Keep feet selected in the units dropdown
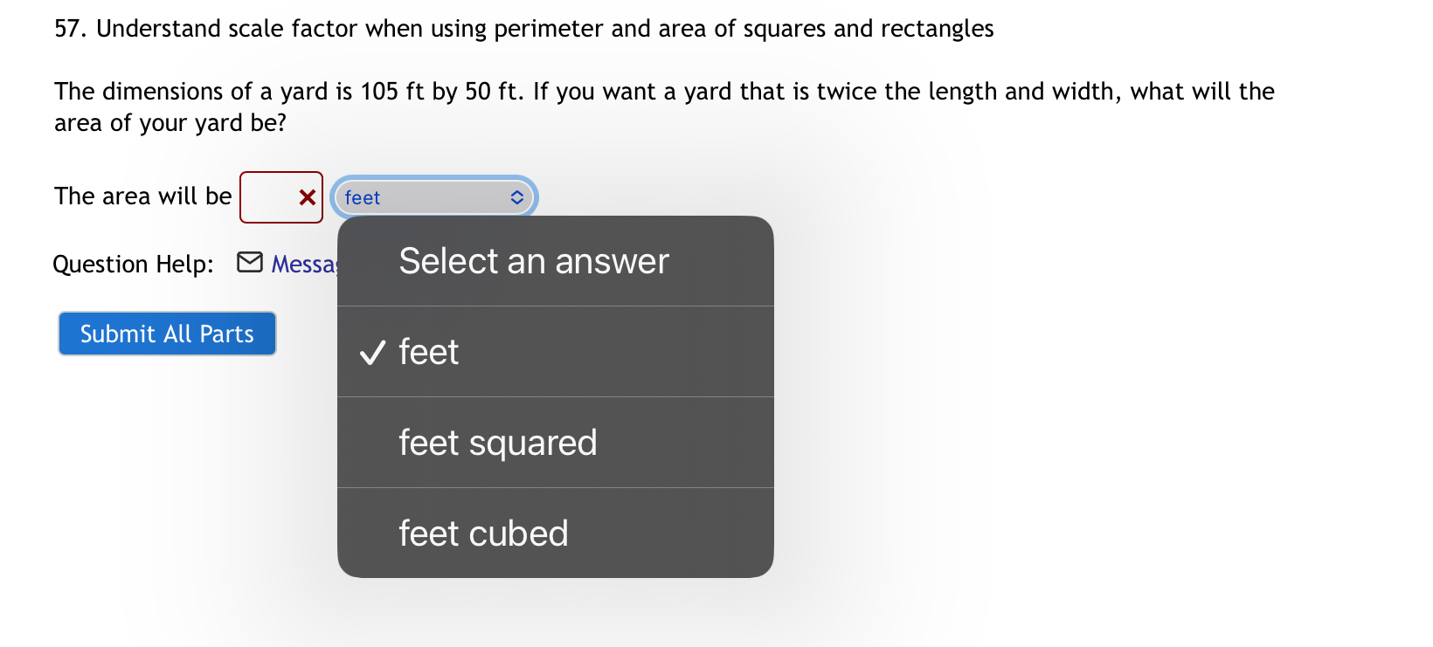This screenshot has width=1433, height=647. pyautogui.click(x=427, y=352)
